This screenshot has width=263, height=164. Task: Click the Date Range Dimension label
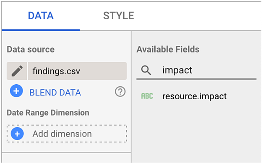coord(48,113)
